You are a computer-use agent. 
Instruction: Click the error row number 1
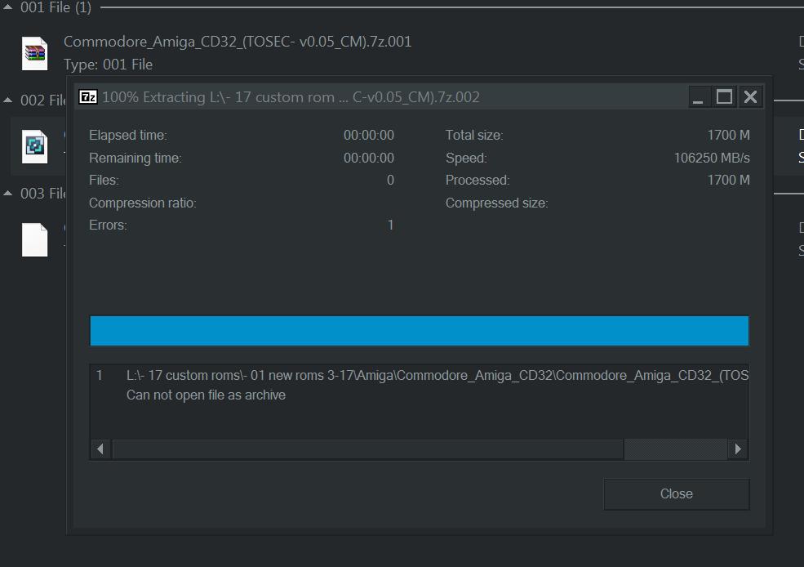click(x=100, y=376)
